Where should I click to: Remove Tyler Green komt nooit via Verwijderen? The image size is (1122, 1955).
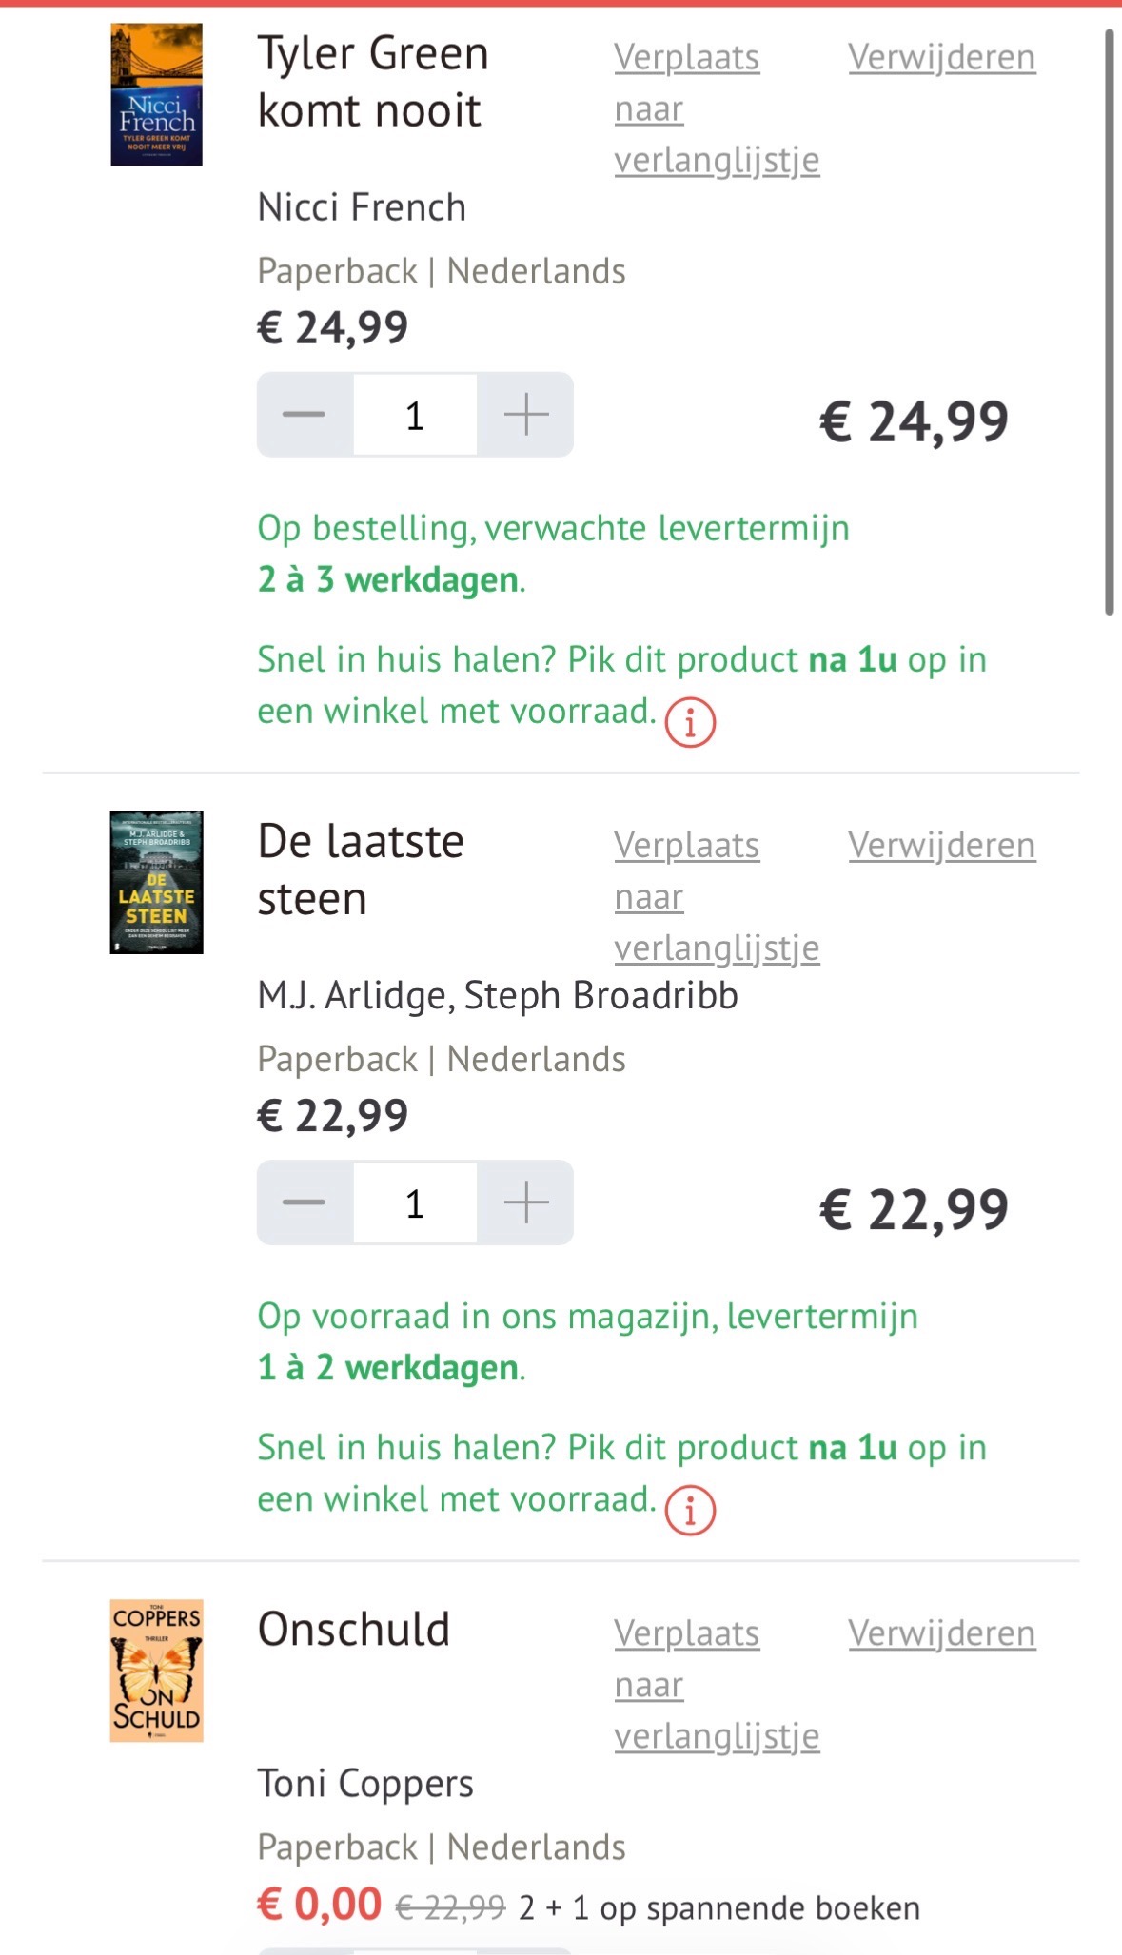coord(943,57)
